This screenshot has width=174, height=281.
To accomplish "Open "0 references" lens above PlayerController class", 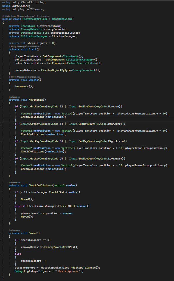I will point(43,16).
